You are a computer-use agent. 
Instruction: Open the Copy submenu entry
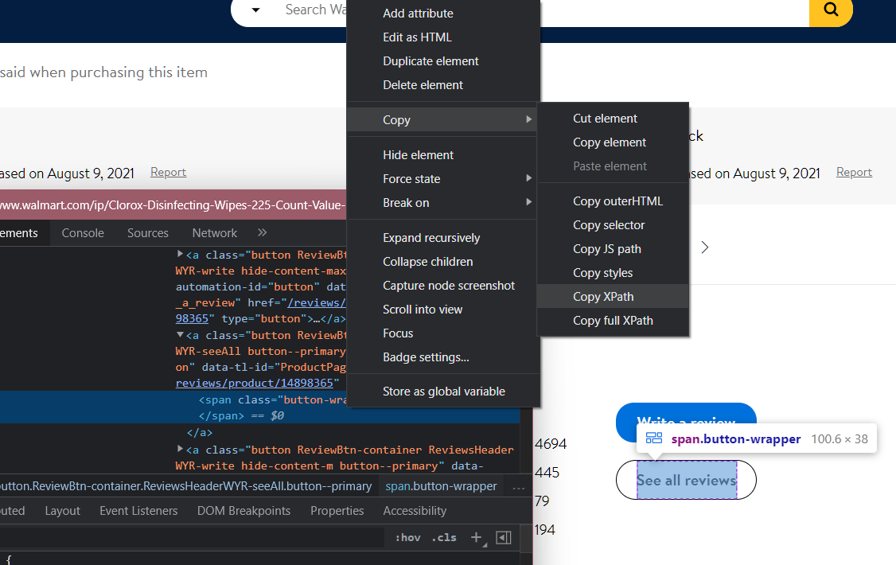(443, 120)
